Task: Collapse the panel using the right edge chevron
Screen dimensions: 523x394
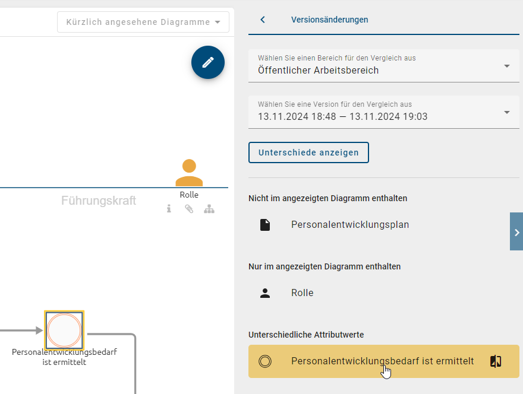Action: 516,231
